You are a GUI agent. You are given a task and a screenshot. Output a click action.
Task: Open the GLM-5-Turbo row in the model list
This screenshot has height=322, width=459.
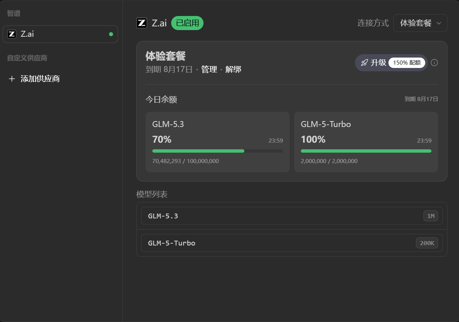coord(292,243)
